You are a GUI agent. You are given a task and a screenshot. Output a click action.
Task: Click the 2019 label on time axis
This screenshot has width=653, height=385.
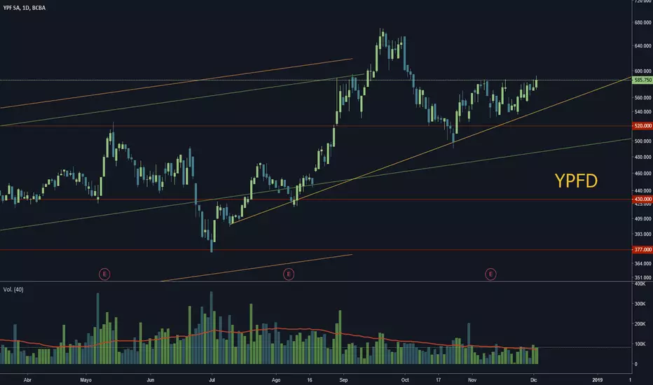click(598, 380)
